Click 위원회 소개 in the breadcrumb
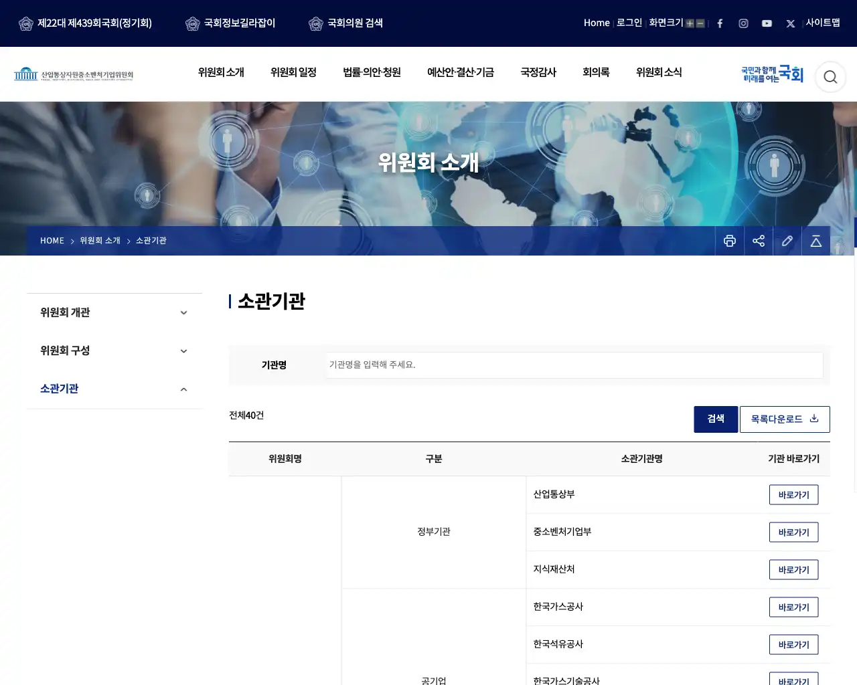This screenshot has height=685, width=857. (x=100, y=241)
